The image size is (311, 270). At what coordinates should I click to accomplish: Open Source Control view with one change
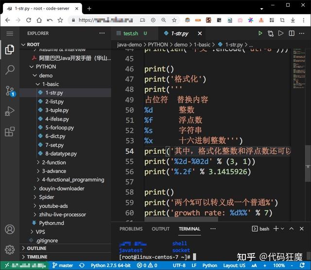pyautogui.click(x=10, y=91)
